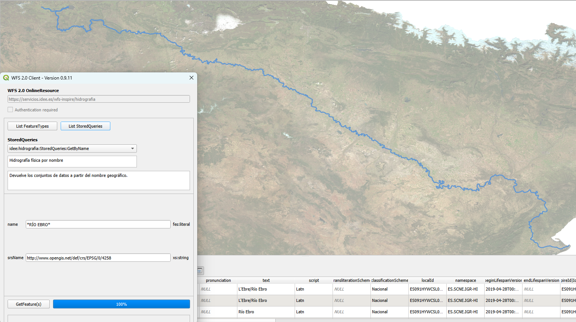Click the WFS OnlineResource URL field
Viewport: 576px width, 322px height.
pos(99,99)
